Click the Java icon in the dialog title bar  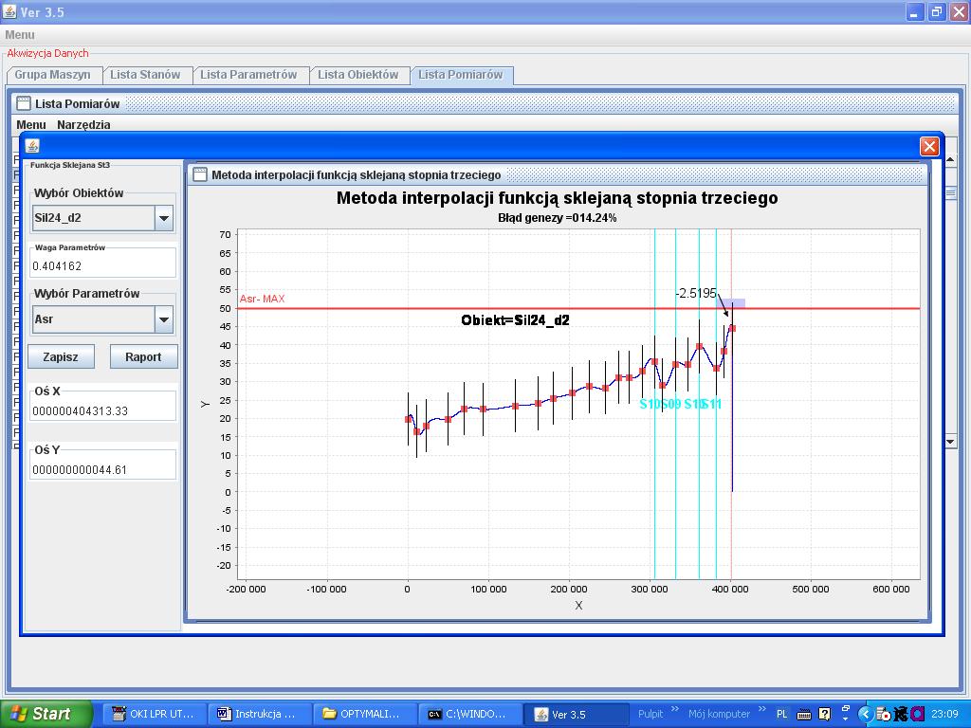[x=33, y=146]
